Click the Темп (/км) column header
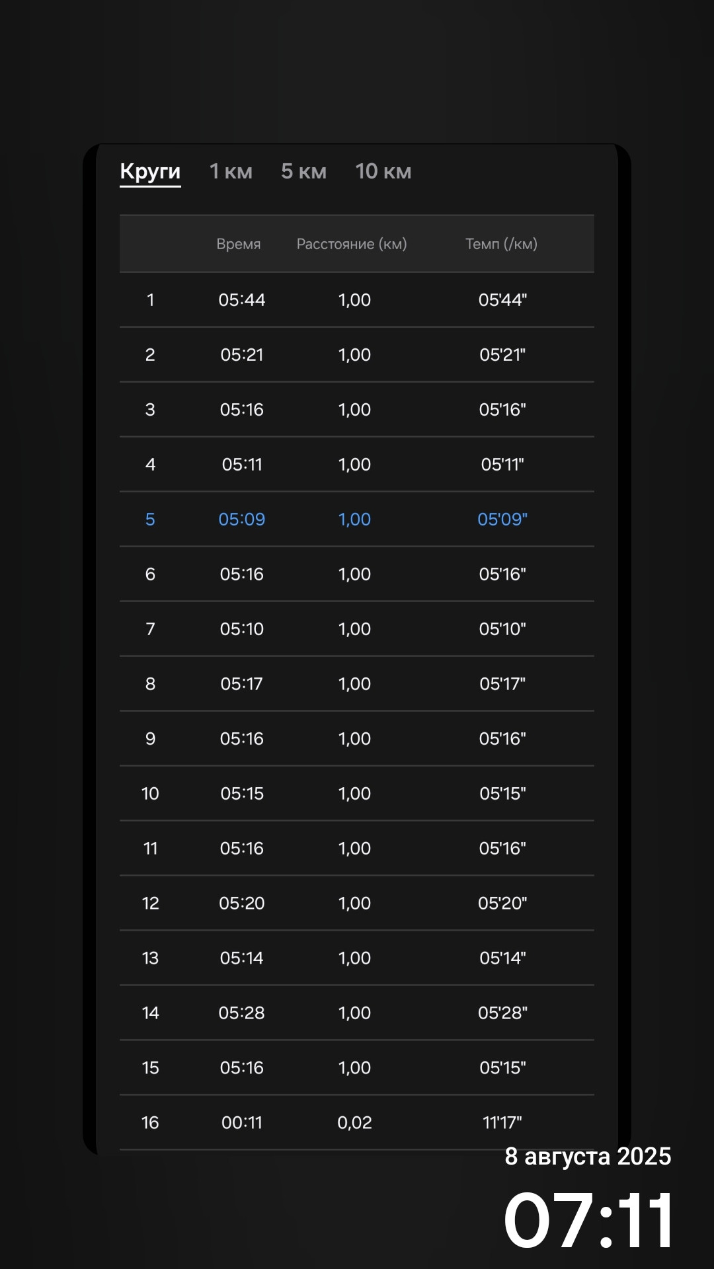This screenshot has width=714, height=1269. 501,244
